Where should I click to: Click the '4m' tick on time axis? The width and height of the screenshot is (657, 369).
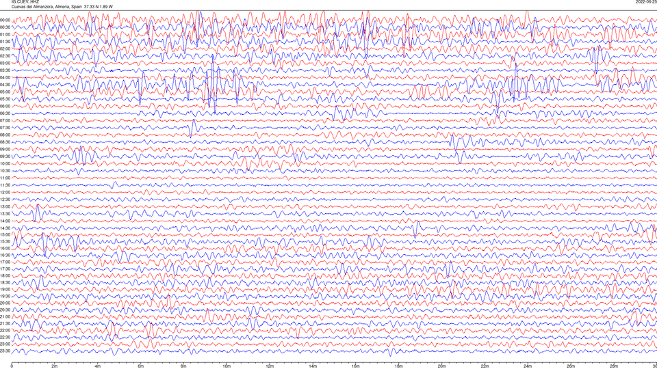point(98,366)
